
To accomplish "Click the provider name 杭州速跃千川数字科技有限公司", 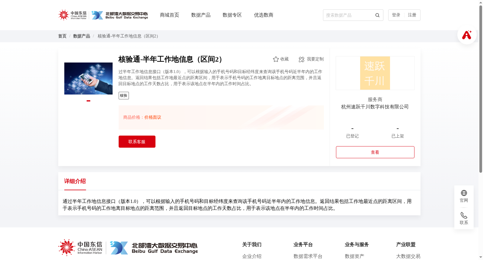I will tap(375, 107).
